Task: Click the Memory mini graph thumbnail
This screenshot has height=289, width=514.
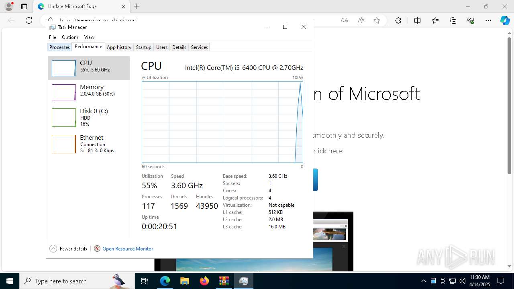Action: [64, 92]
